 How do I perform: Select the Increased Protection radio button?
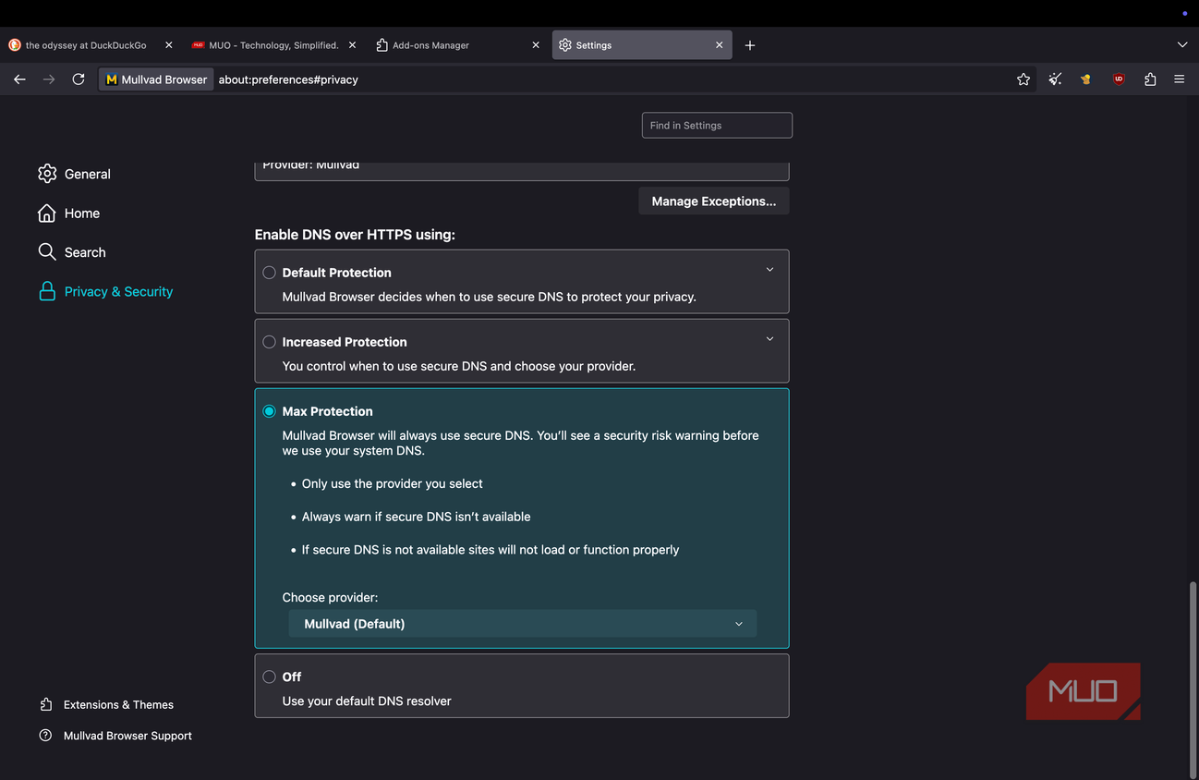269,342
